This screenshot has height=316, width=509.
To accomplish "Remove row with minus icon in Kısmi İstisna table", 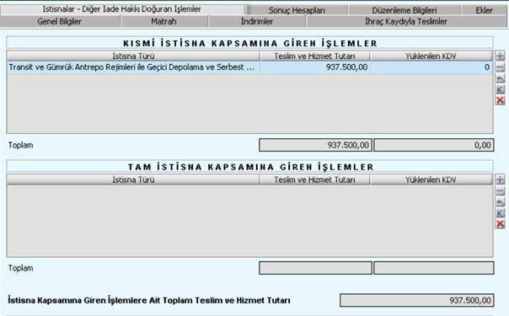I will 501,67.
